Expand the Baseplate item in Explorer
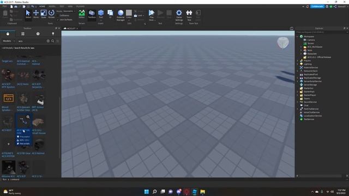The width and height of the screenshot is (349, 196). click(301, 54)
